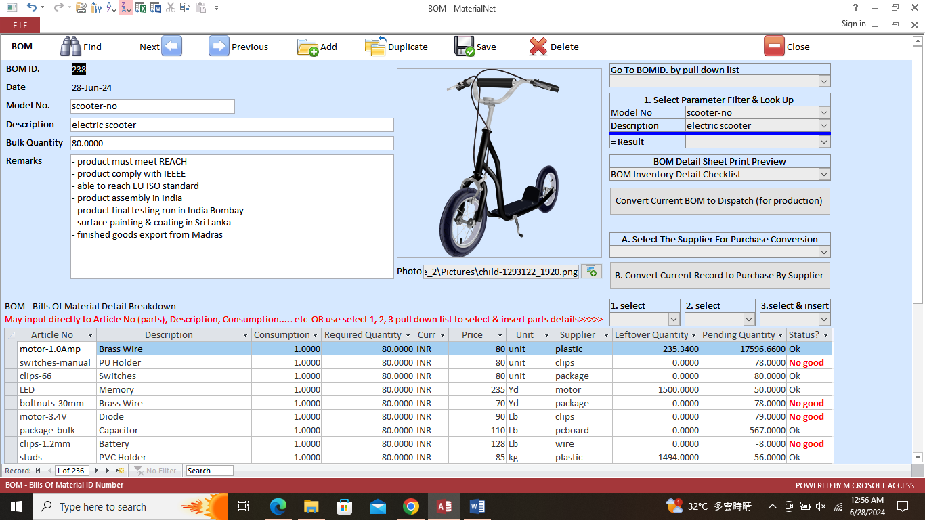This screenshot has height=520, width=925.
Task: Click the form view icon at top-left
Action: (12, 7)
